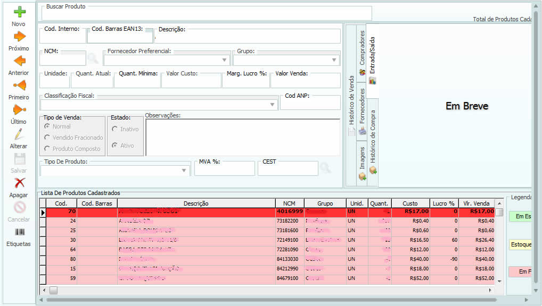The width and height of the screenshot is (542, 306).
Task: Open the Fornecedores vertical tab
Action: point(363,106)
